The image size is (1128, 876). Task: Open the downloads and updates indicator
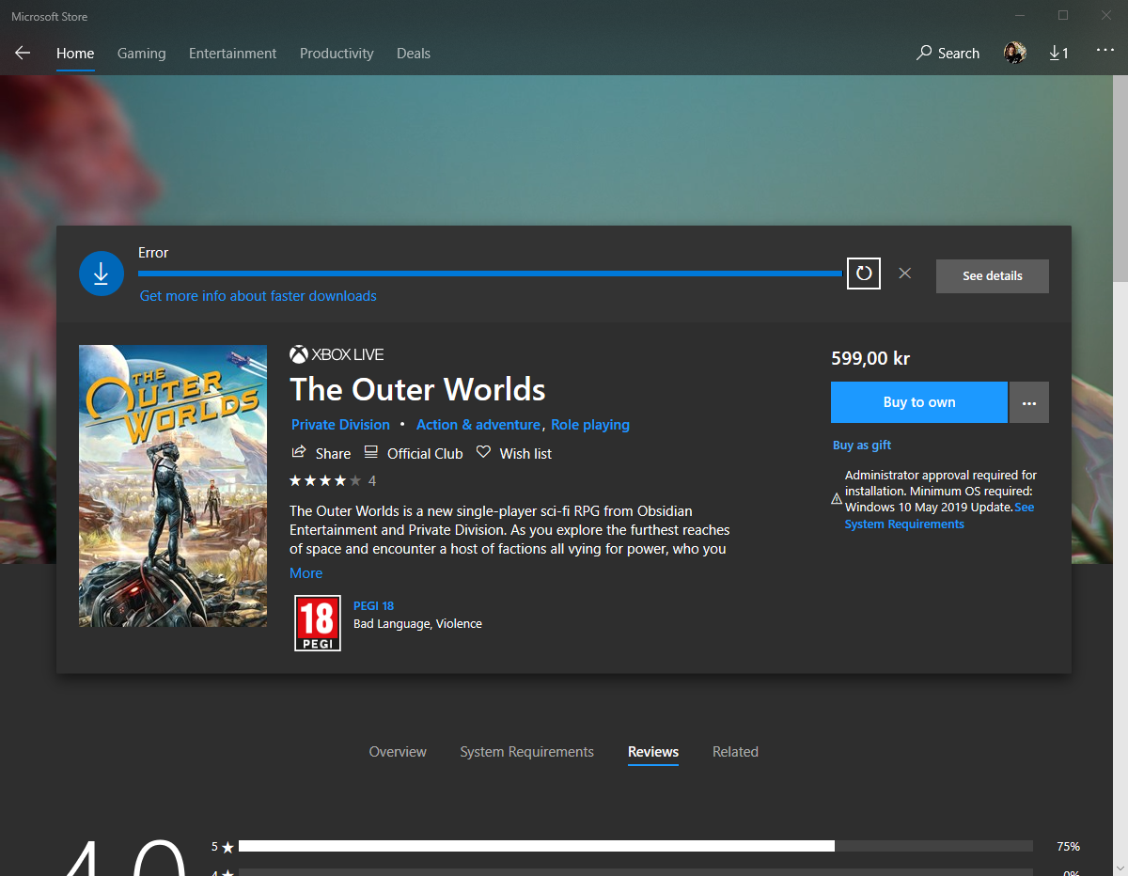1059,54
